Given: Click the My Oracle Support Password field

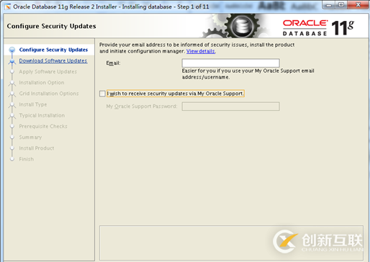Looking at the screenshot, I should point(230,107).
